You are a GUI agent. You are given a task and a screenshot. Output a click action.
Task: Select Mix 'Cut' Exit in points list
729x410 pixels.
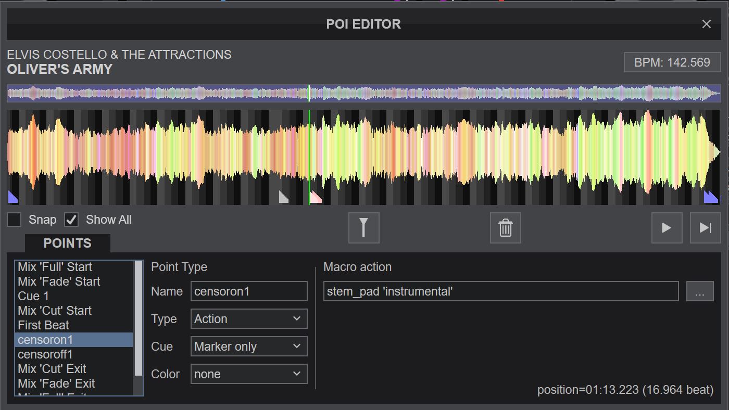click(x=74, y=369)
